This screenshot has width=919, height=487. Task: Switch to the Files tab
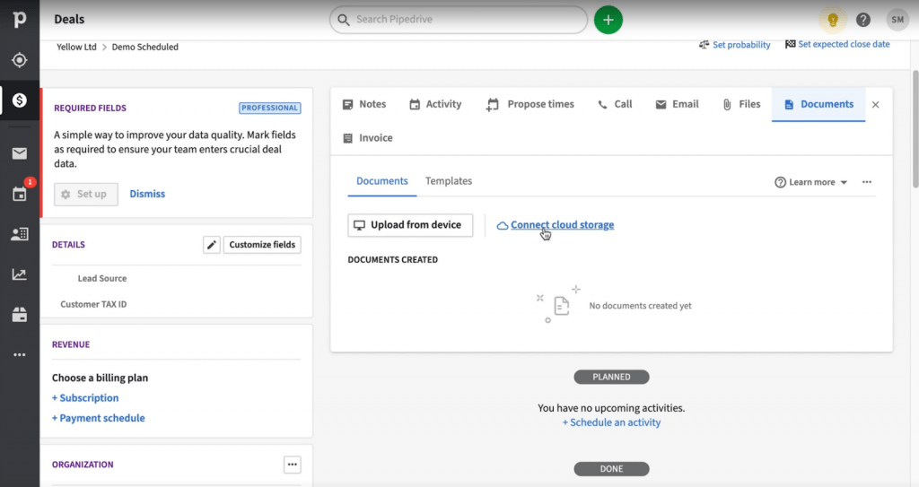(741, 104)
